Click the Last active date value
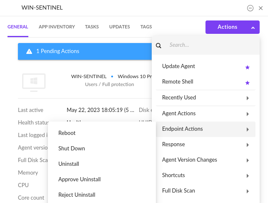Image resolution: width=268 pixels, height=203 pixels. (100, 110)
